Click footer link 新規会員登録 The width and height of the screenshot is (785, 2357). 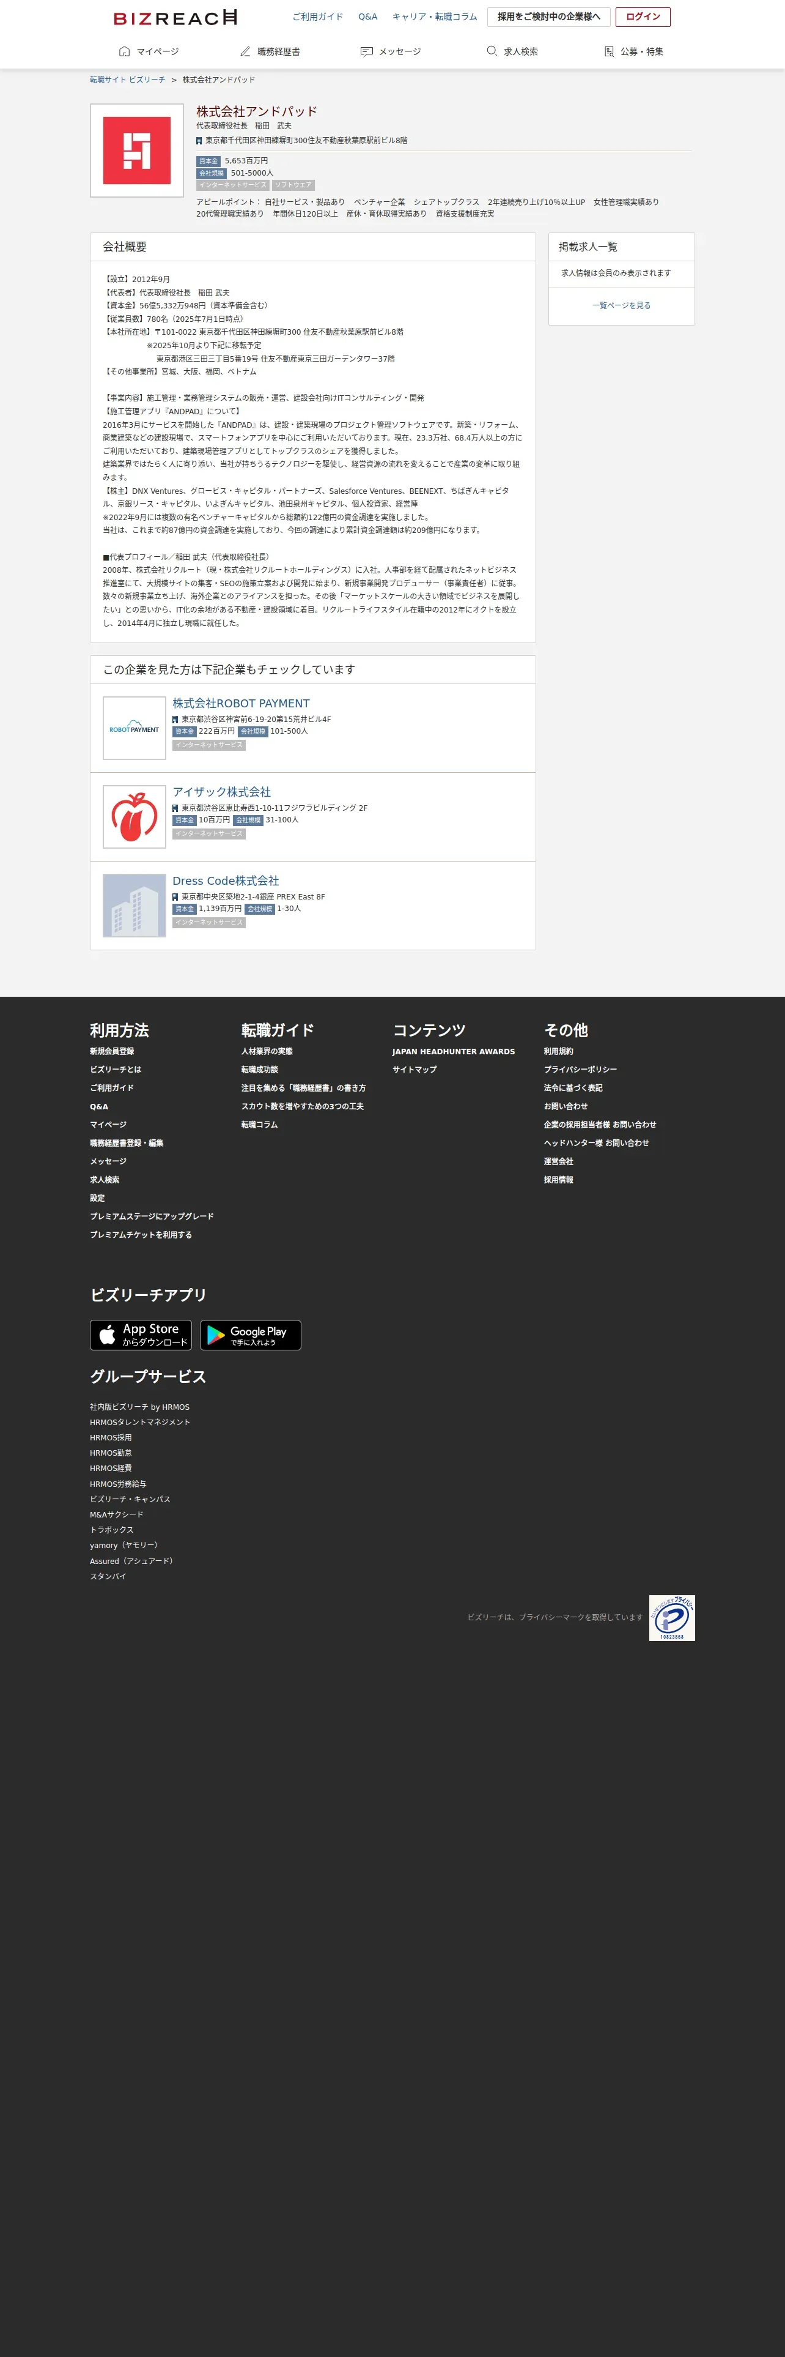111,1051
